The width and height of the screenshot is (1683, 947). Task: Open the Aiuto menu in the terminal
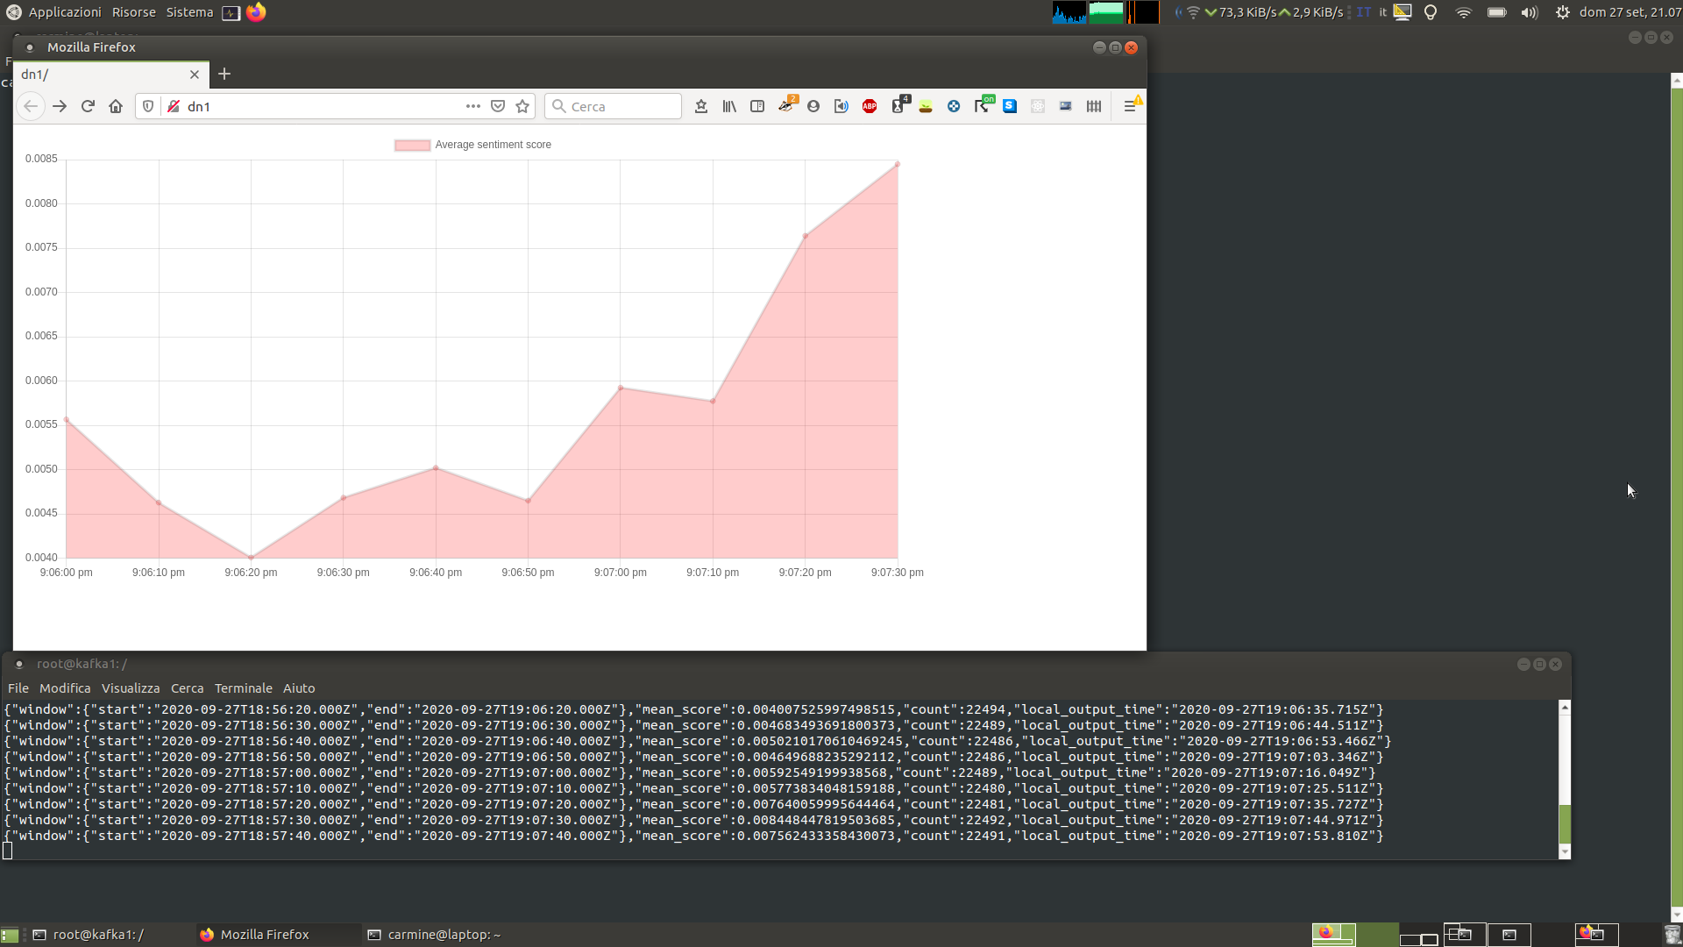[299, 688]
